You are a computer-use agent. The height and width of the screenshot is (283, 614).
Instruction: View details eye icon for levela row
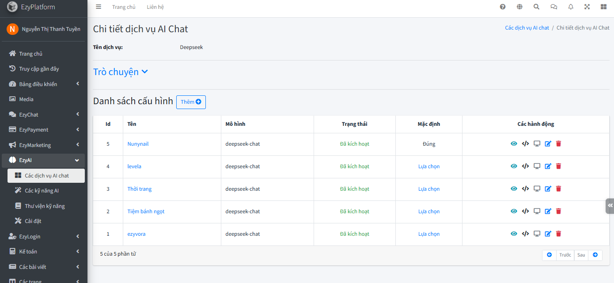tap(514, 166)
